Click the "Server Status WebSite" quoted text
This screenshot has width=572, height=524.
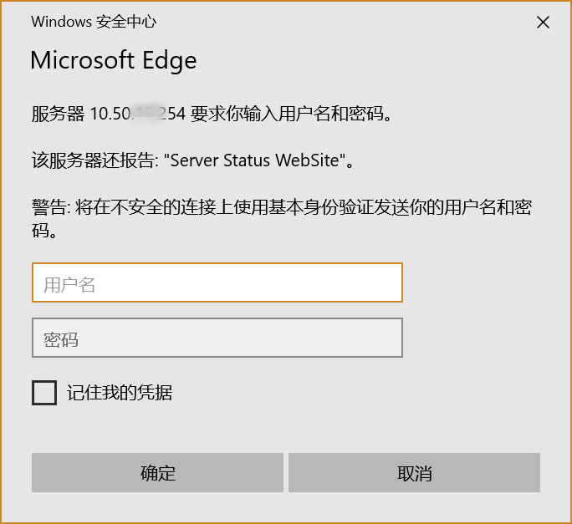258,160
